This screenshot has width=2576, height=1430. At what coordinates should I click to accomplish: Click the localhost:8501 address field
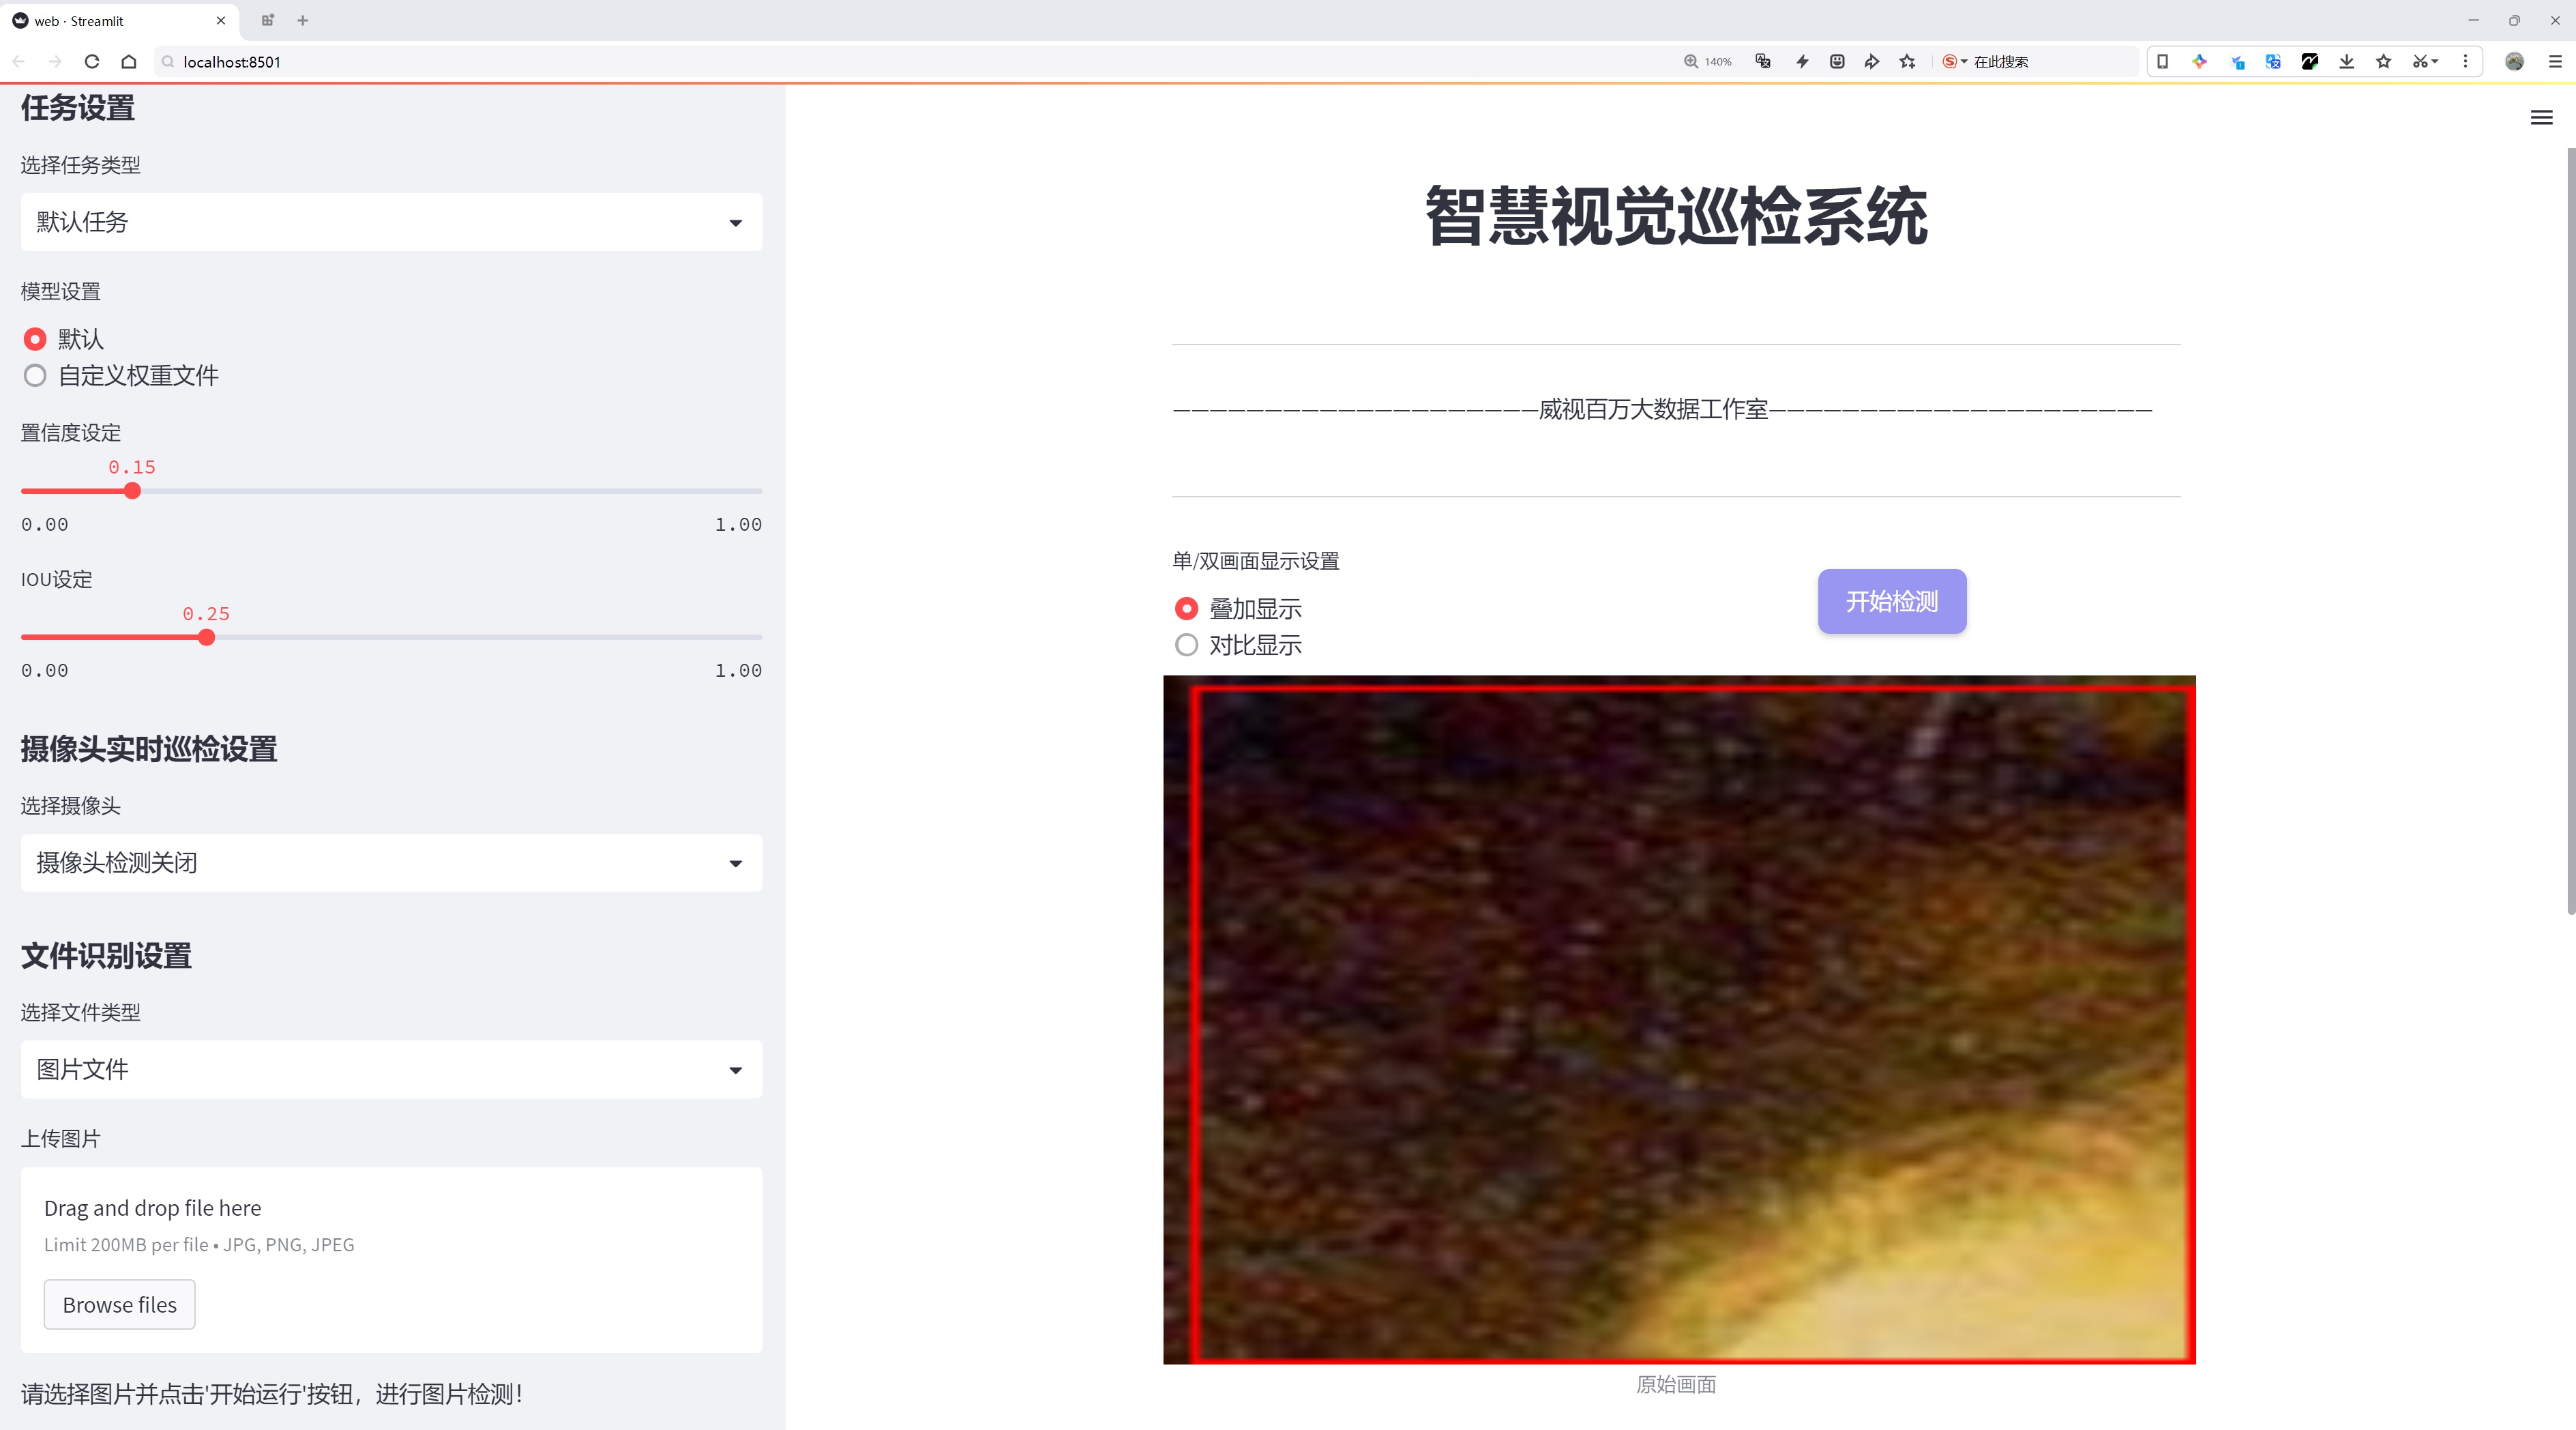[900, 61]
